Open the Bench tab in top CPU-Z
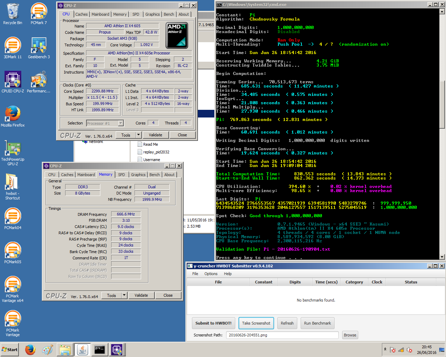446x357 pixels. 169,14
